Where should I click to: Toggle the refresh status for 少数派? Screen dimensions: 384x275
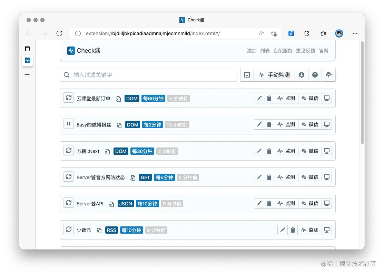click(69, 229)
